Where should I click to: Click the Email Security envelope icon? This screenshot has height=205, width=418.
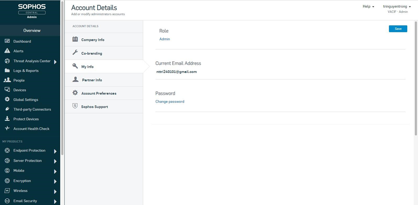(x=7, y=201)
